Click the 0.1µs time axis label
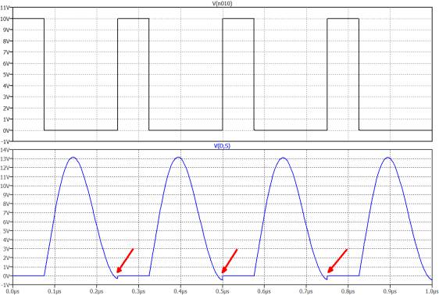Viewport: 439px width, 295px height. point(55,291)
